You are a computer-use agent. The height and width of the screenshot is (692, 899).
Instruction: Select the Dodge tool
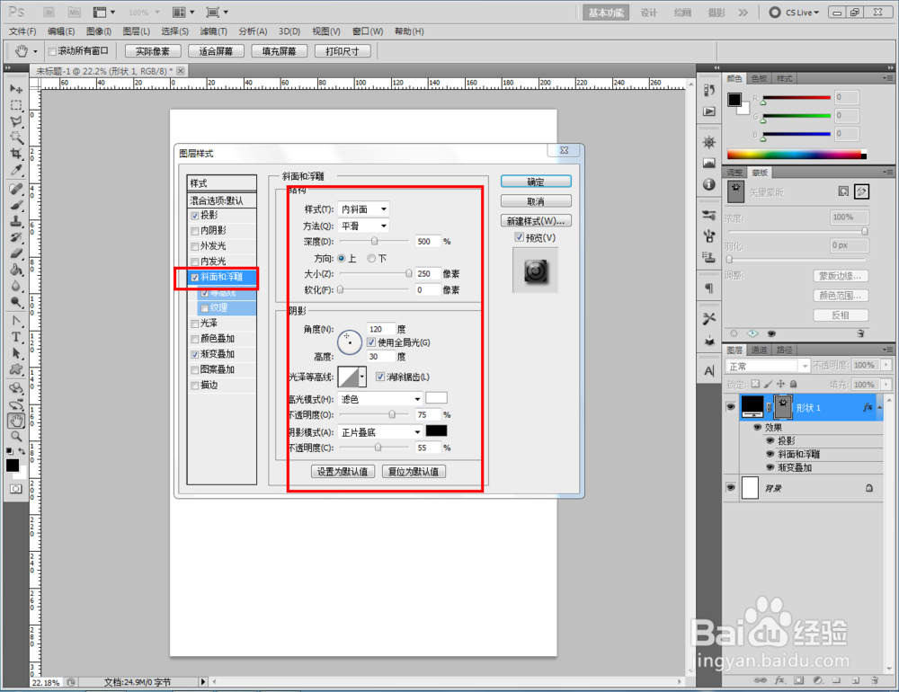coord(16,302)
